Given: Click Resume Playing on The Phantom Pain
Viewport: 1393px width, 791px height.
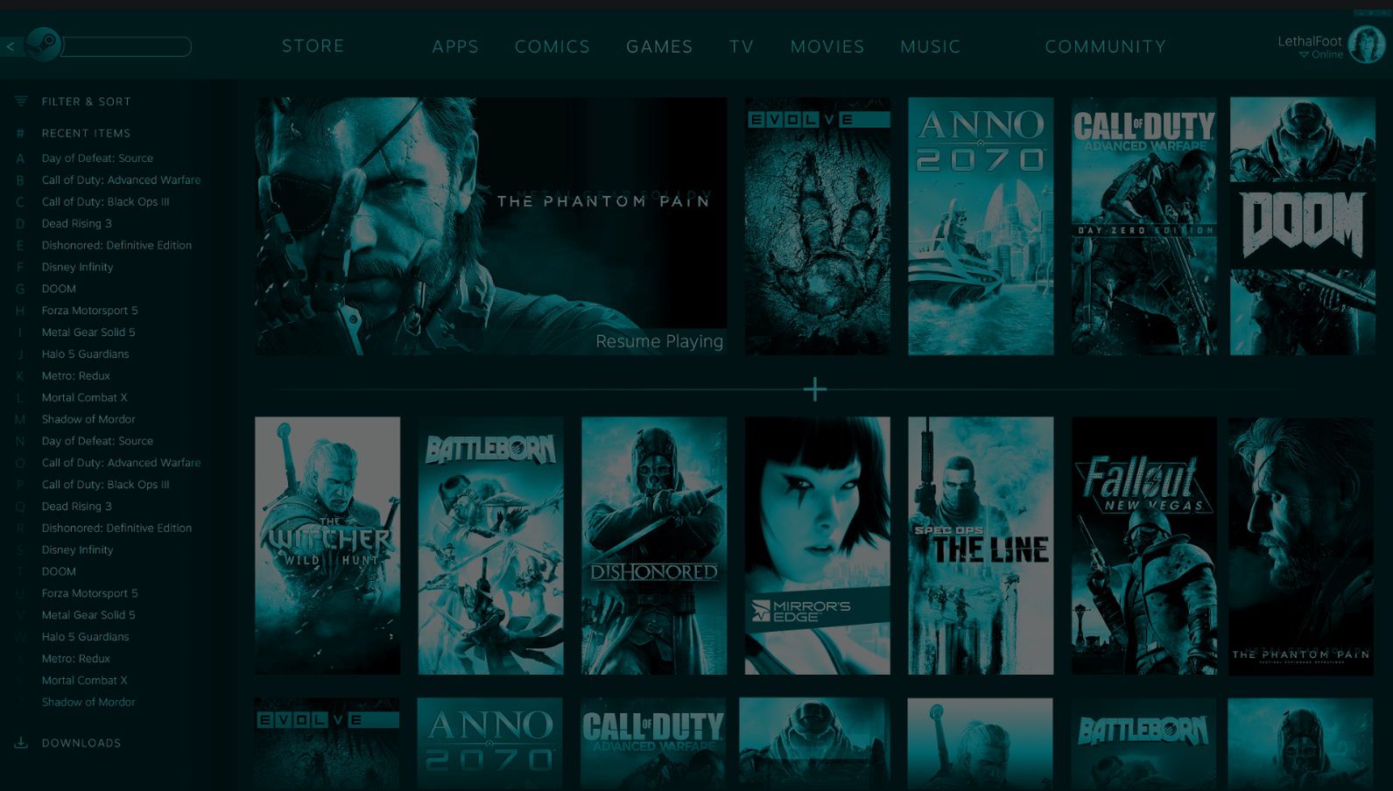Looking at the screenshot, I should (659, 341).
